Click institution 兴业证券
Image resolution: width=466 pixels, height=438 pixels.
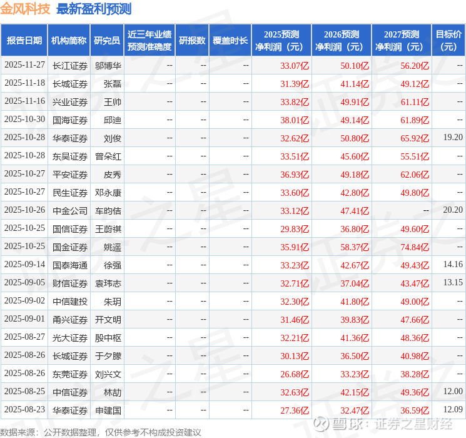70,102
